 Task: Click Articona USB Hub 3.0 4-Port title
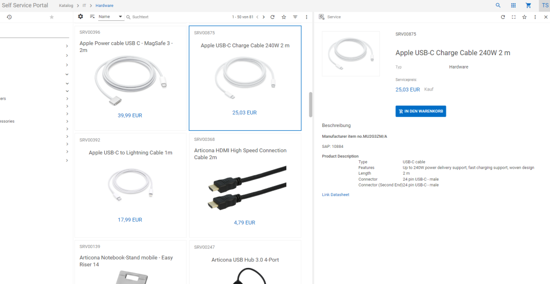[245, 259]
